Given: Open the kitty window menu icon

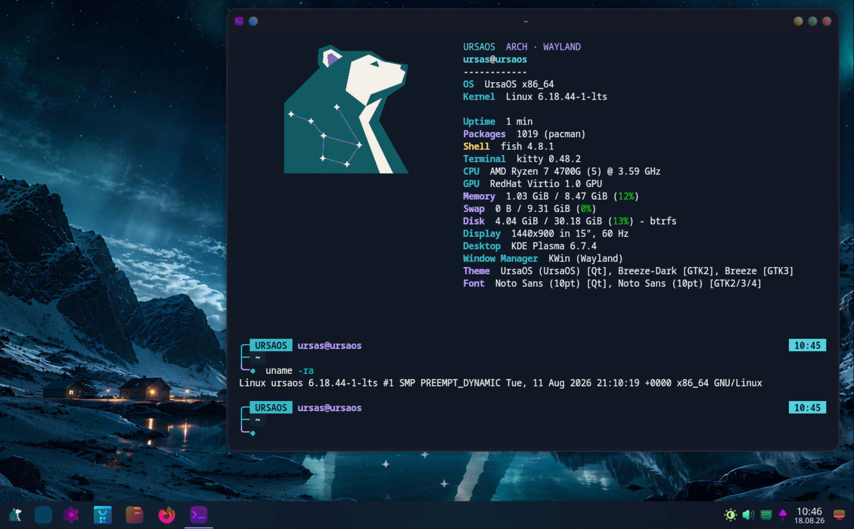Looking at the screenshot, I should [239, 21].
